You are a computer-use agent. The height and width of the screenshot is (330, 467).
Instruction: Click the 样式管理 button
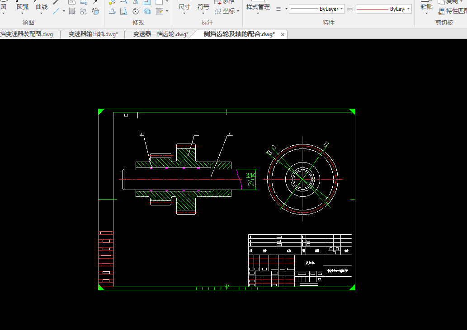[258, 8]
